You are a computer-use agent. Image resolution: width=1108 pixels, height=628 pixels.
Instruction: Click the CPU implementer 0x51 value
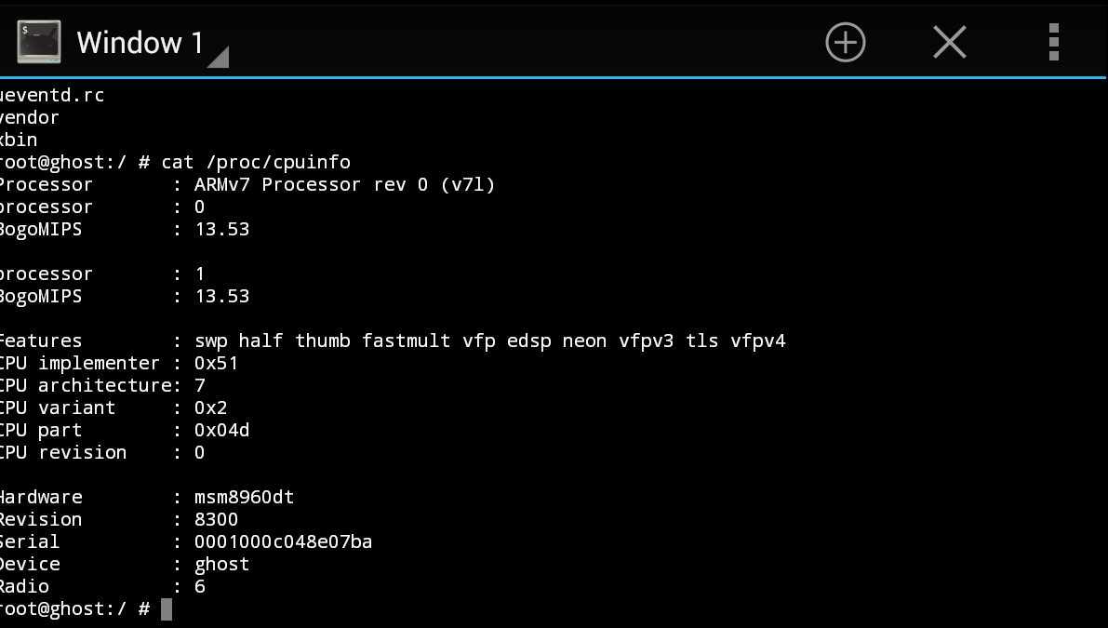[x=216, y=363]
